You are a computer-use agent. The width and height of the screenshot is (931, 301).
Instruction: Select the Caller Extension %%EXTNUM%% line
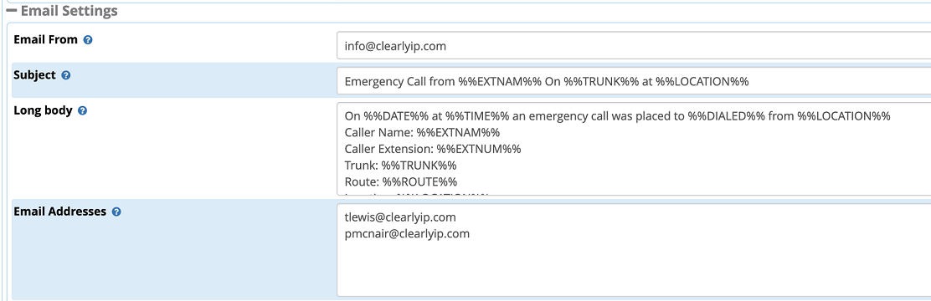tap(432, 149)
